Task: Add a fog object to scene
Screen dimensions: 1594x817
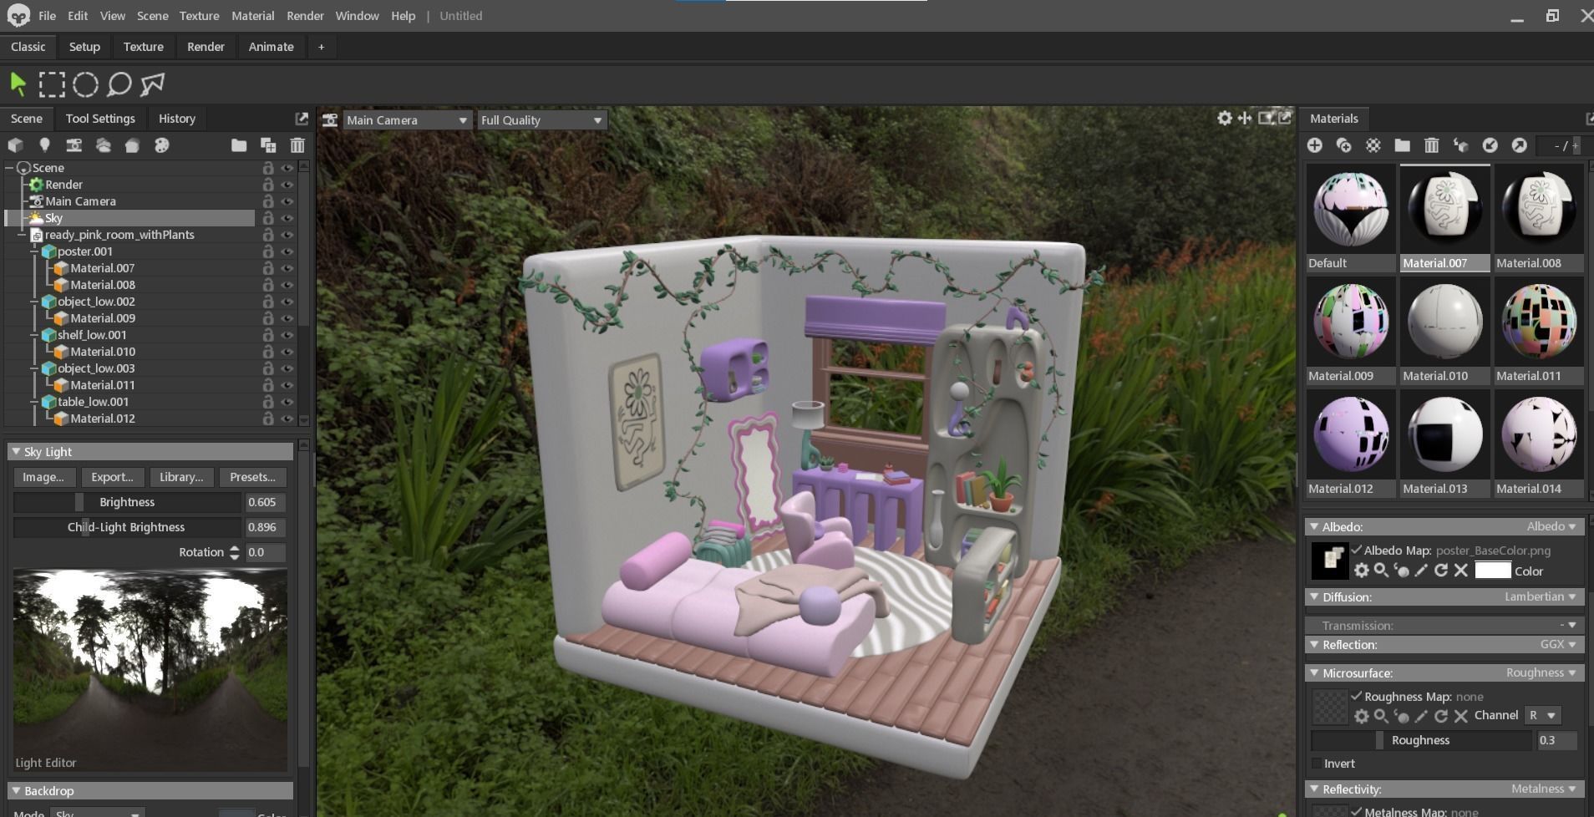Action: tap(103, 145)
